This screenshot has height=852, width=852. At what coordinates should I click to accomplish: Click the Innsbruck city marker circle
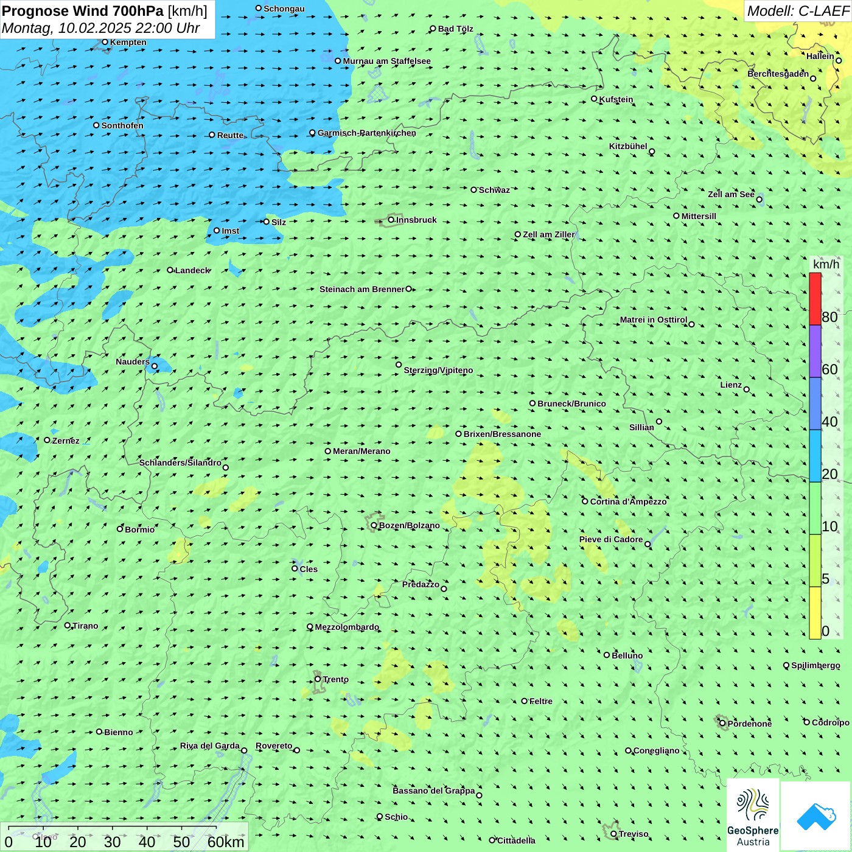click(391, 220)
